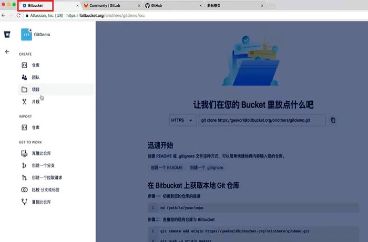Click the Atlassian, Inc. [US] certificate label
368x242 pixels.
coord(47,15)
